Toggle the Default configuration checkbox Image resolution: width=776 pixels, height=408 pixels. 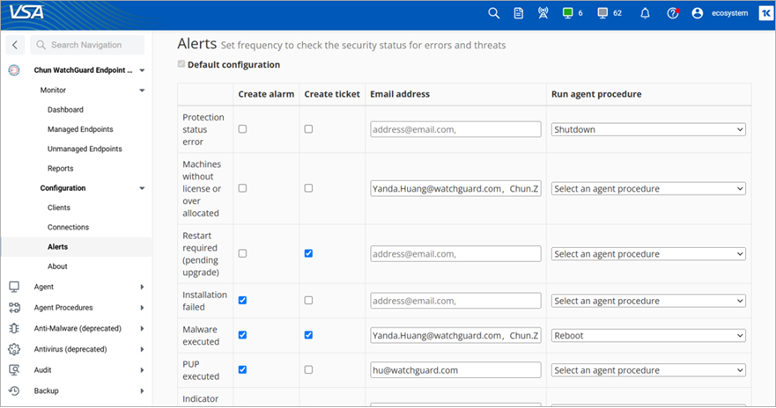pyautogui.click(x=181, y=64)
